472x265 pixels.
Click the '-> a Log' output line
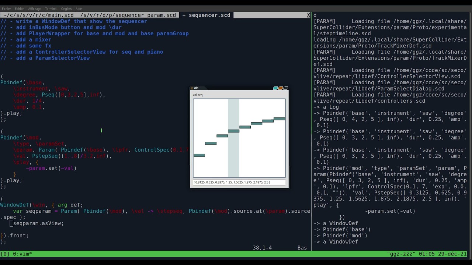tap(326, 107)
